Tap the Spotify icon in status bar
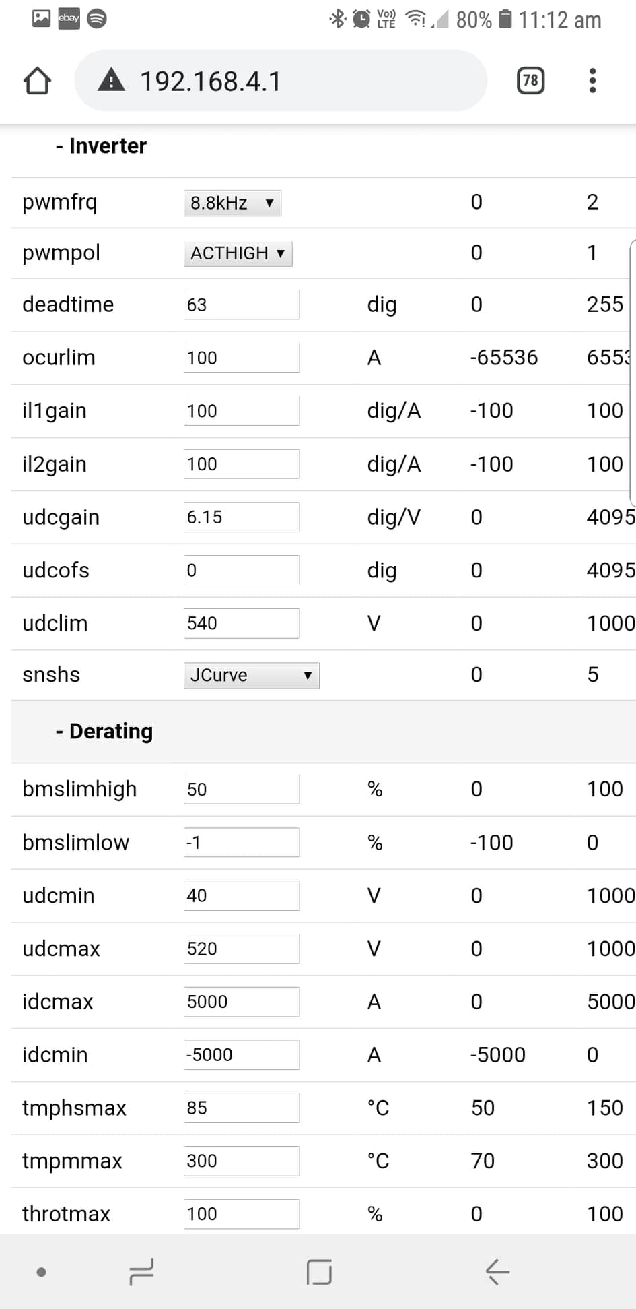The height and width of the screenshot is (1309, 636). click(x=97, y=18)
